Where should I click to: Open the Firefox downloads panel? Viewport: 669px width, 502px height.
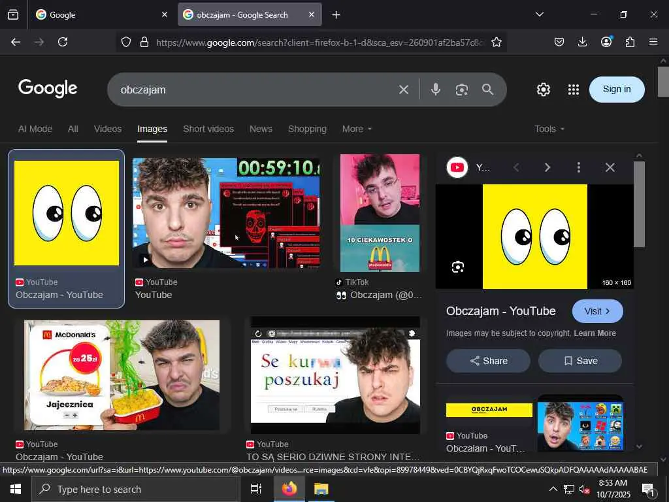[582, 42]
